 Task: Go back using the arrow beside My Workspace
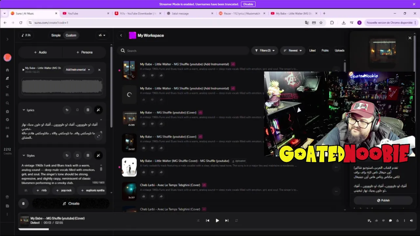coord(121,35)
